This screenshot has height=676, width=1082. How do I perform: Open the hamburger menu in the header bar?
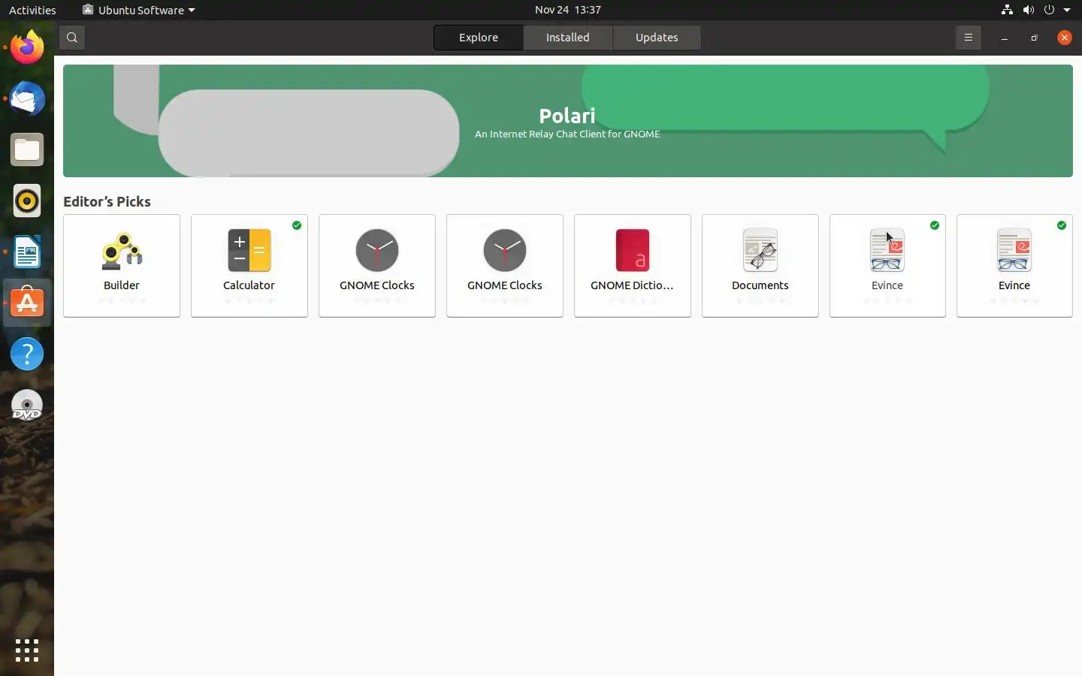(x=969, y=38)
